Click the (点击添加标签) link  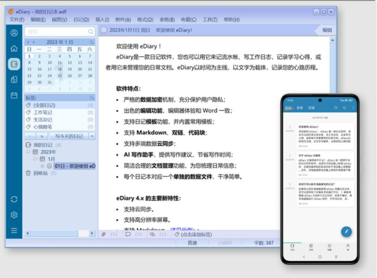[x=197, y=234]
